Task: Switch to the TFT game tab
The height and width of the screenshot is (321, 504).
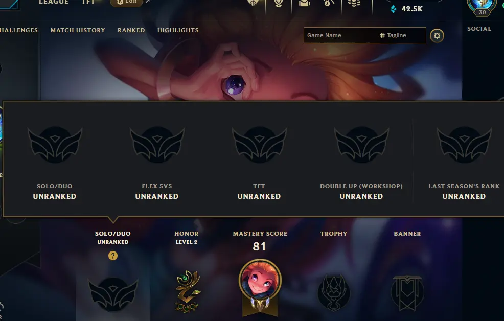Action: pyautogui.click(x=88, y=2)
